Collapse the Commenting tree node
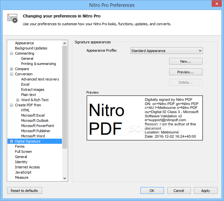Screen dimensions: 224x201 click(11, 54)
